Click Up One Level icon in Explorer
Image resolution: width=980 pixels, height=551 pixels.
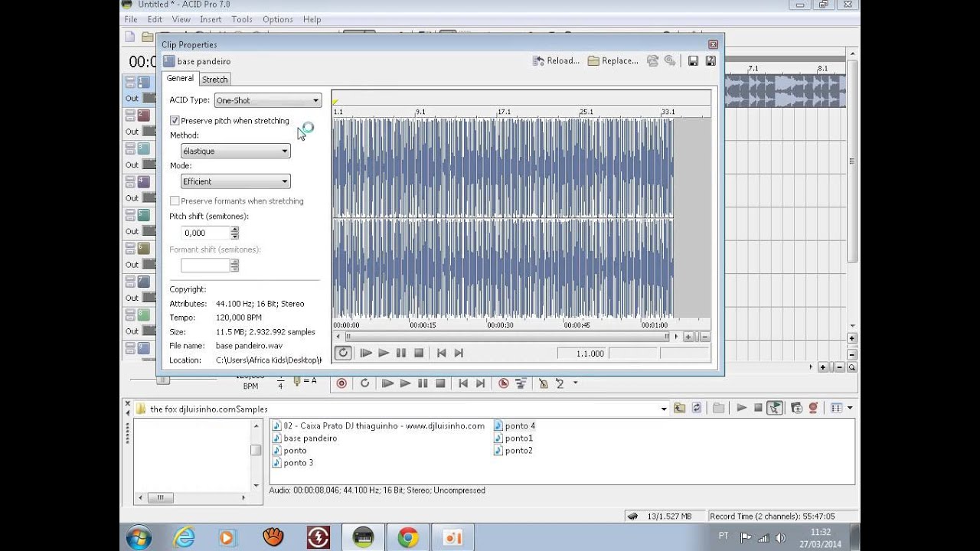tap(679, 409)
